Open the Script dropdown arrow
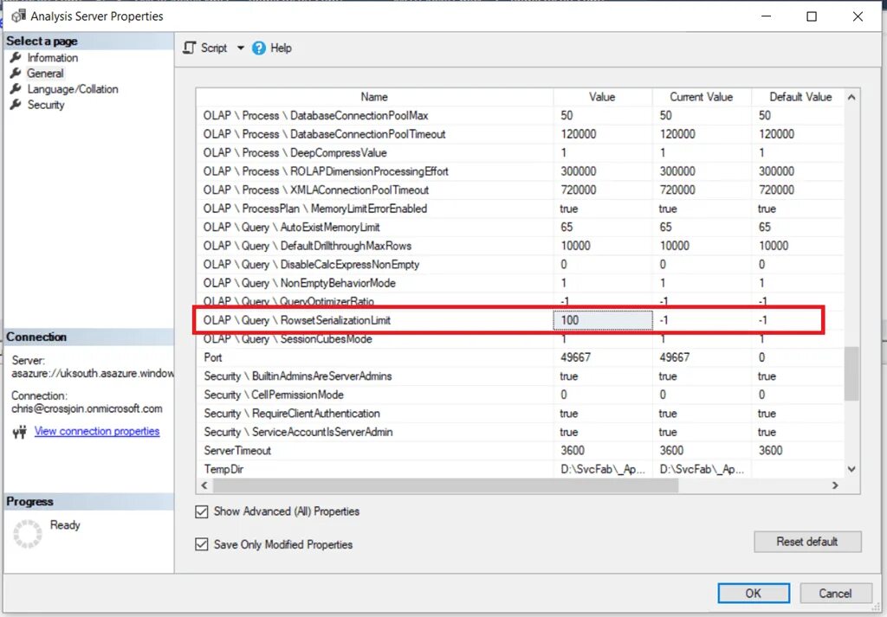Screen dimensions: 887x617 pos(241,48)
